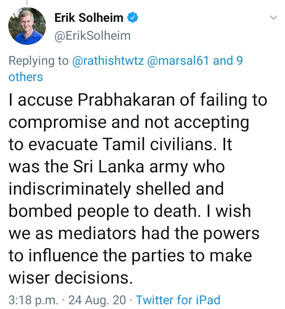Click "Sri Lanka" in the tweet text
285x309 pixels.
coord(114,167)
